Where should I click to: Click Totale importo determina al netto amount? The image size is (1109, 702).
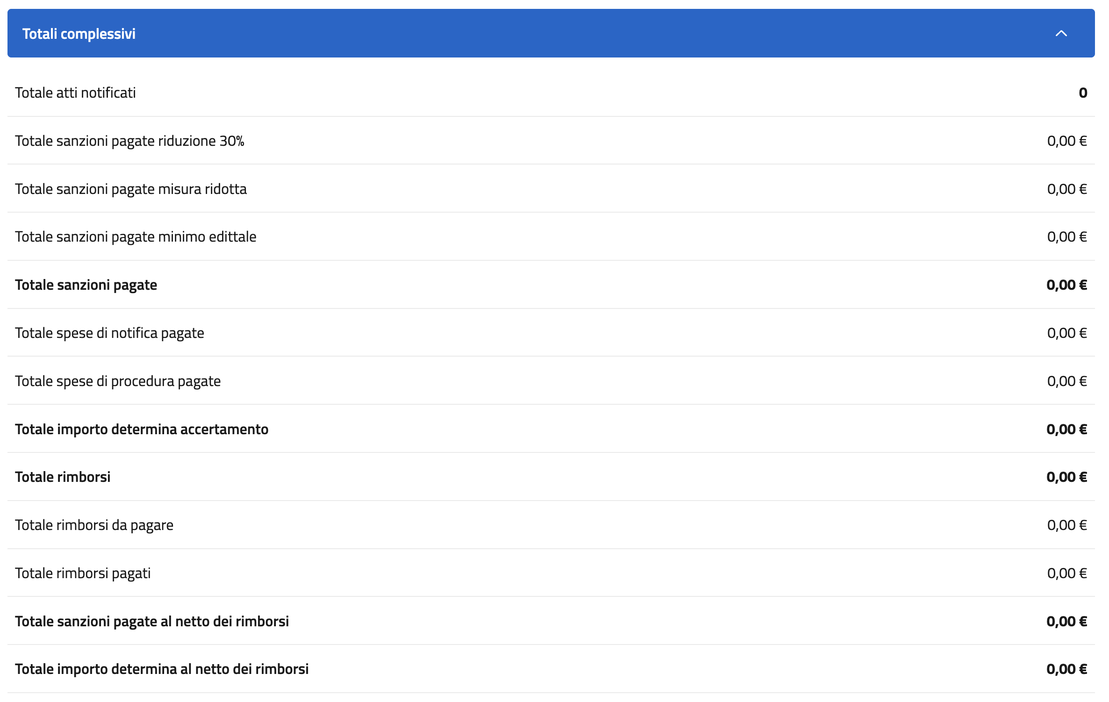1067,669
